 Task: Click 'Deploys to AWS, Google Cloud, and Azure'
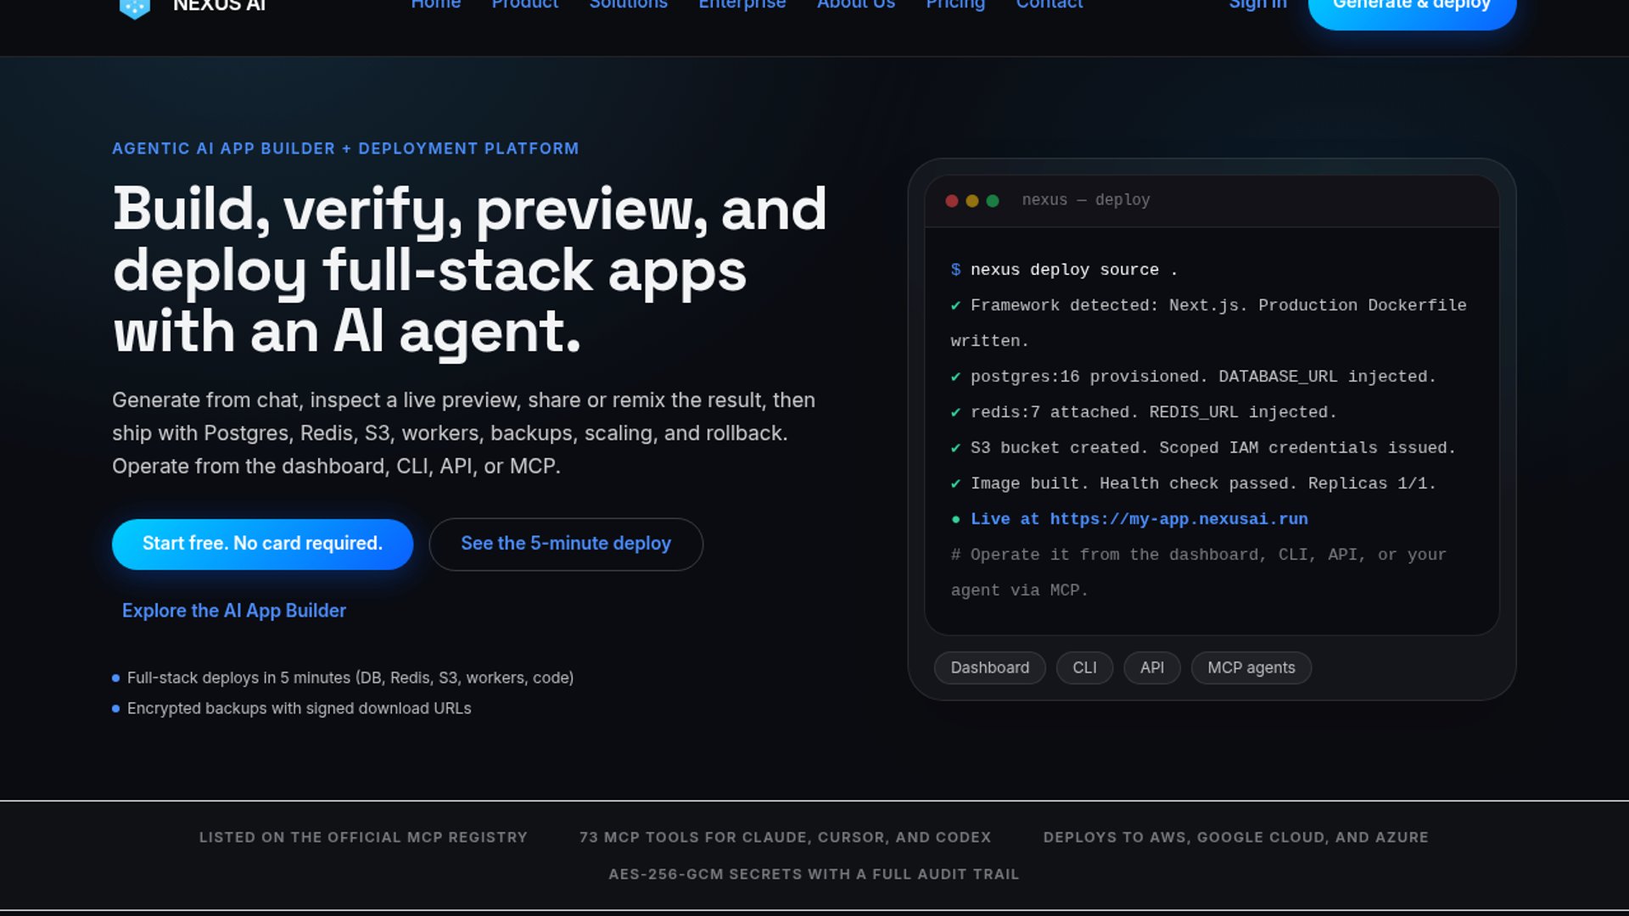(1235, 838)
